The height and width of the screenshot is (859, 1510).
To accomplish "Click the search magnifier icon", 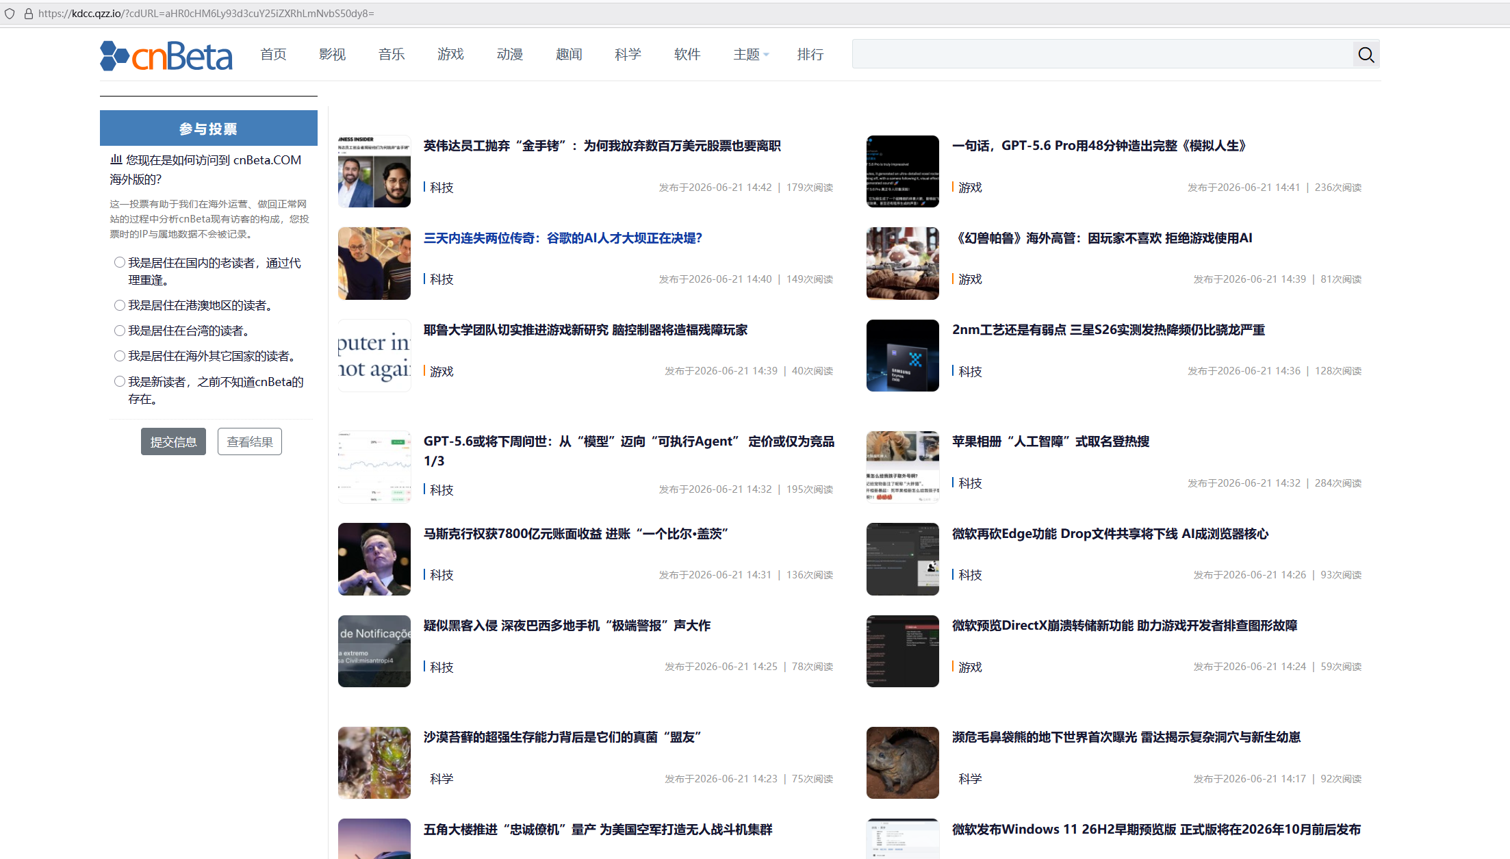I will (1366, 55).
